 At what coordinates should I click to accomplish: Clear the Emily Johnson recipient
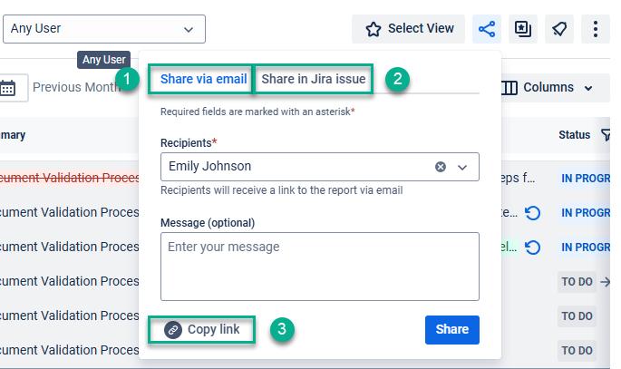click(441, 167)
